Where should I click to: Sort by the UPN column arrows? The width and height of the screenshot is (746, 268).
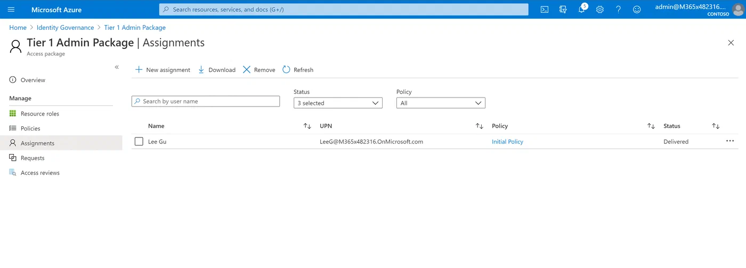(x=480, y=126)
